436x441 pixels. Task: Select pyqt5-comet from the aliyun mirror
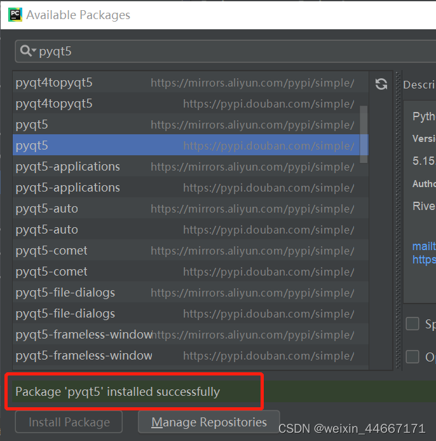coord(191,250)
